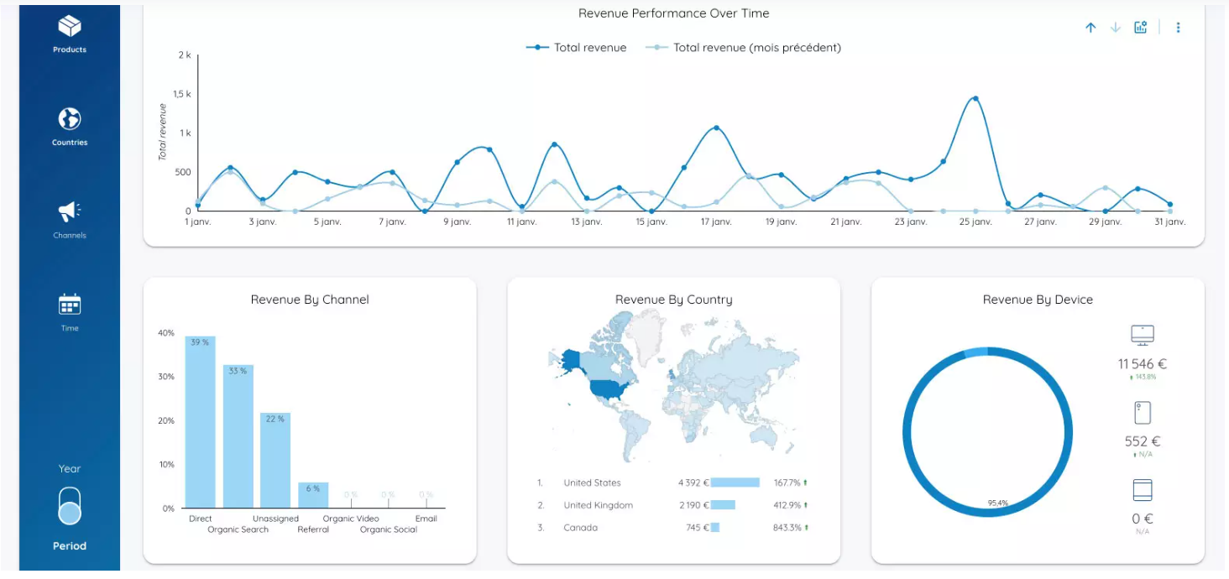This screenshot has width=1229, height=579.
Task: Select the 'United States' row label
Action: pos(592,482)
